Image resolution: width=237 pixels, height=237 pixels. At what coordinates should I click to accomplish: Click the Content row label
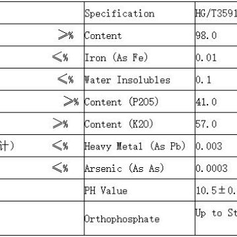click(x=140, y=35)
